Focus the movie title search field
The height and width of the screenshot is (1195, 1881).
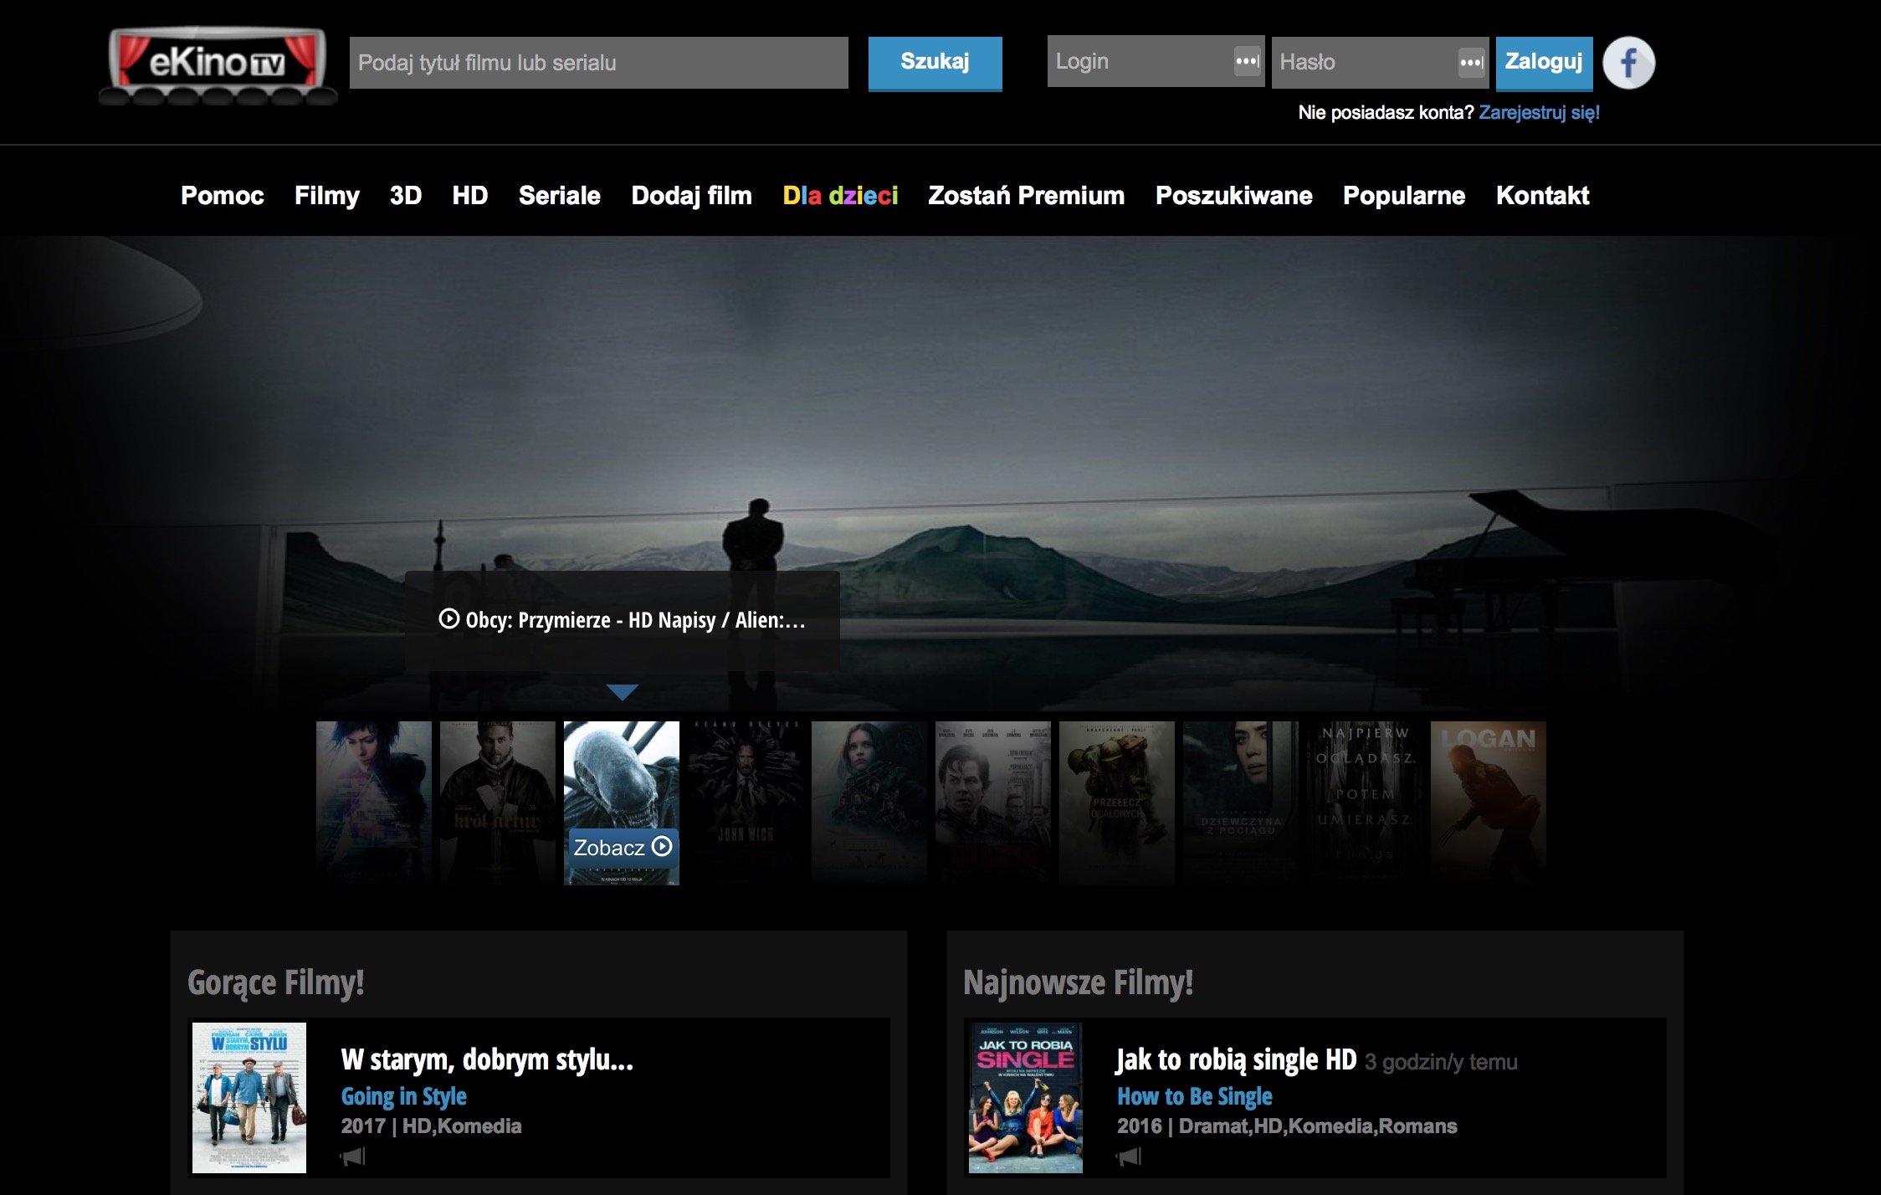[x=599, y=63]
